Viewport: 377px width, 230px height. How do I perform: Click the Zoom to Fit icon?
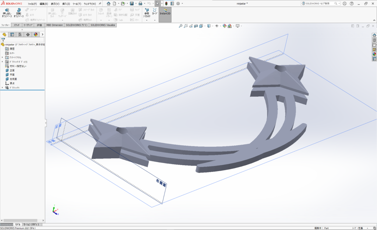point(180,26)
